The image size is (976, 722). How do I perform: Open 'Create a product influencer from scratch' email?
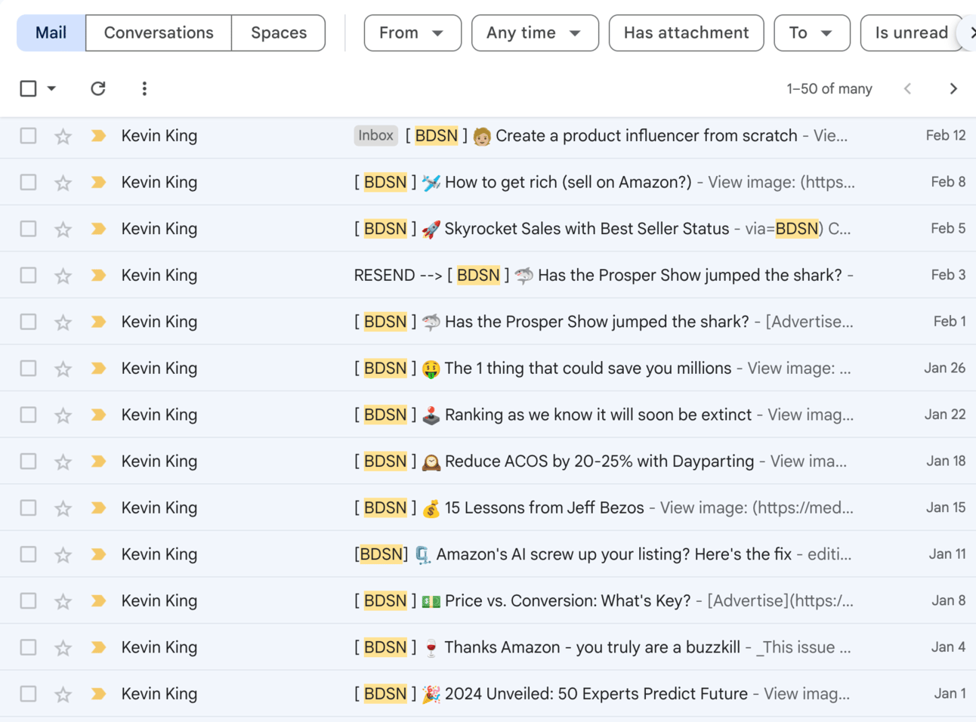pos(646,136)
